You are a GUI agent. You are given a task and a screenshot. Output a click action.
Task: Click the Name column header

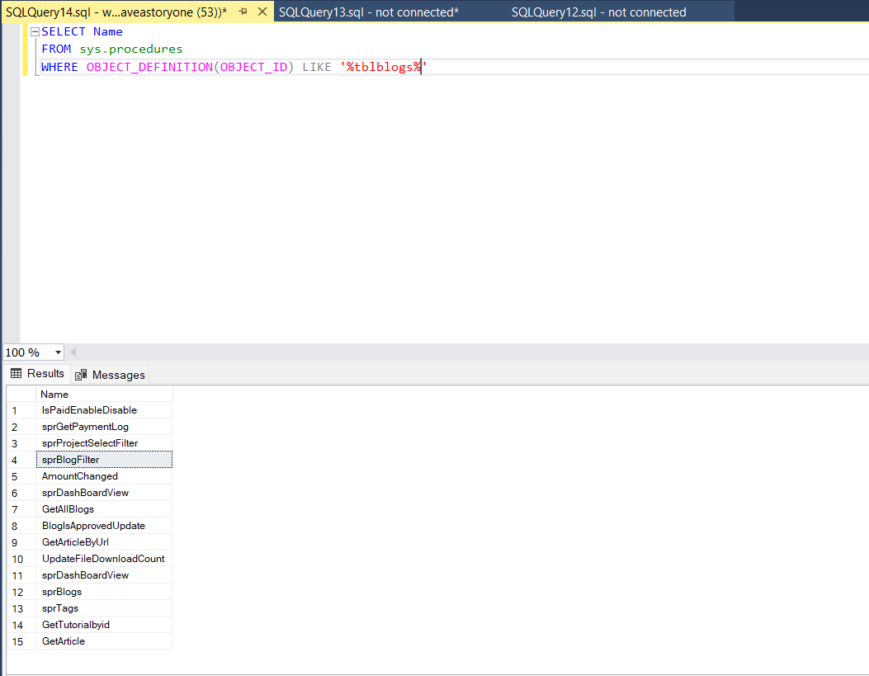click(54, 394)
